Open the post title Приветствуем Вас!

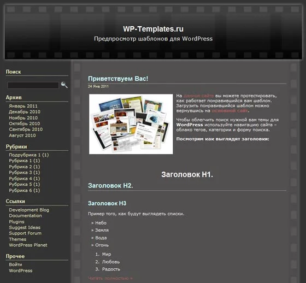coord(118,79)
